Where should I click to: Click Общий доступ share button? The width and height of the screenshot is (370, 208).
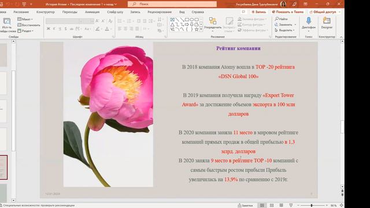click(x=324, y=12)
